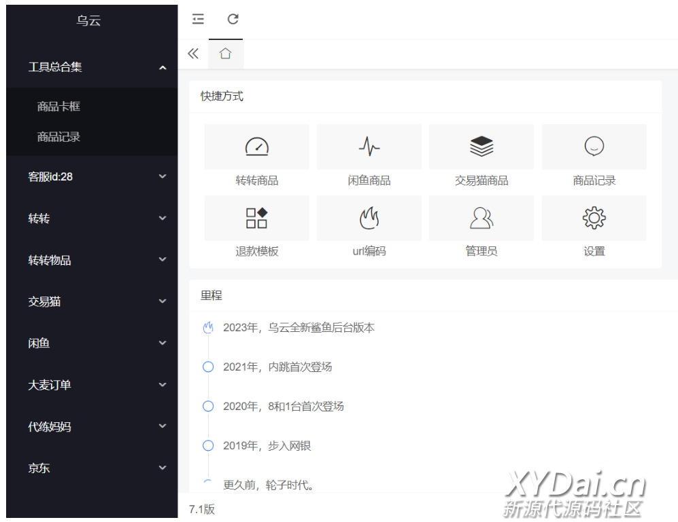Click the 商品记录 smiley icon shortcut

pos(594,146)
